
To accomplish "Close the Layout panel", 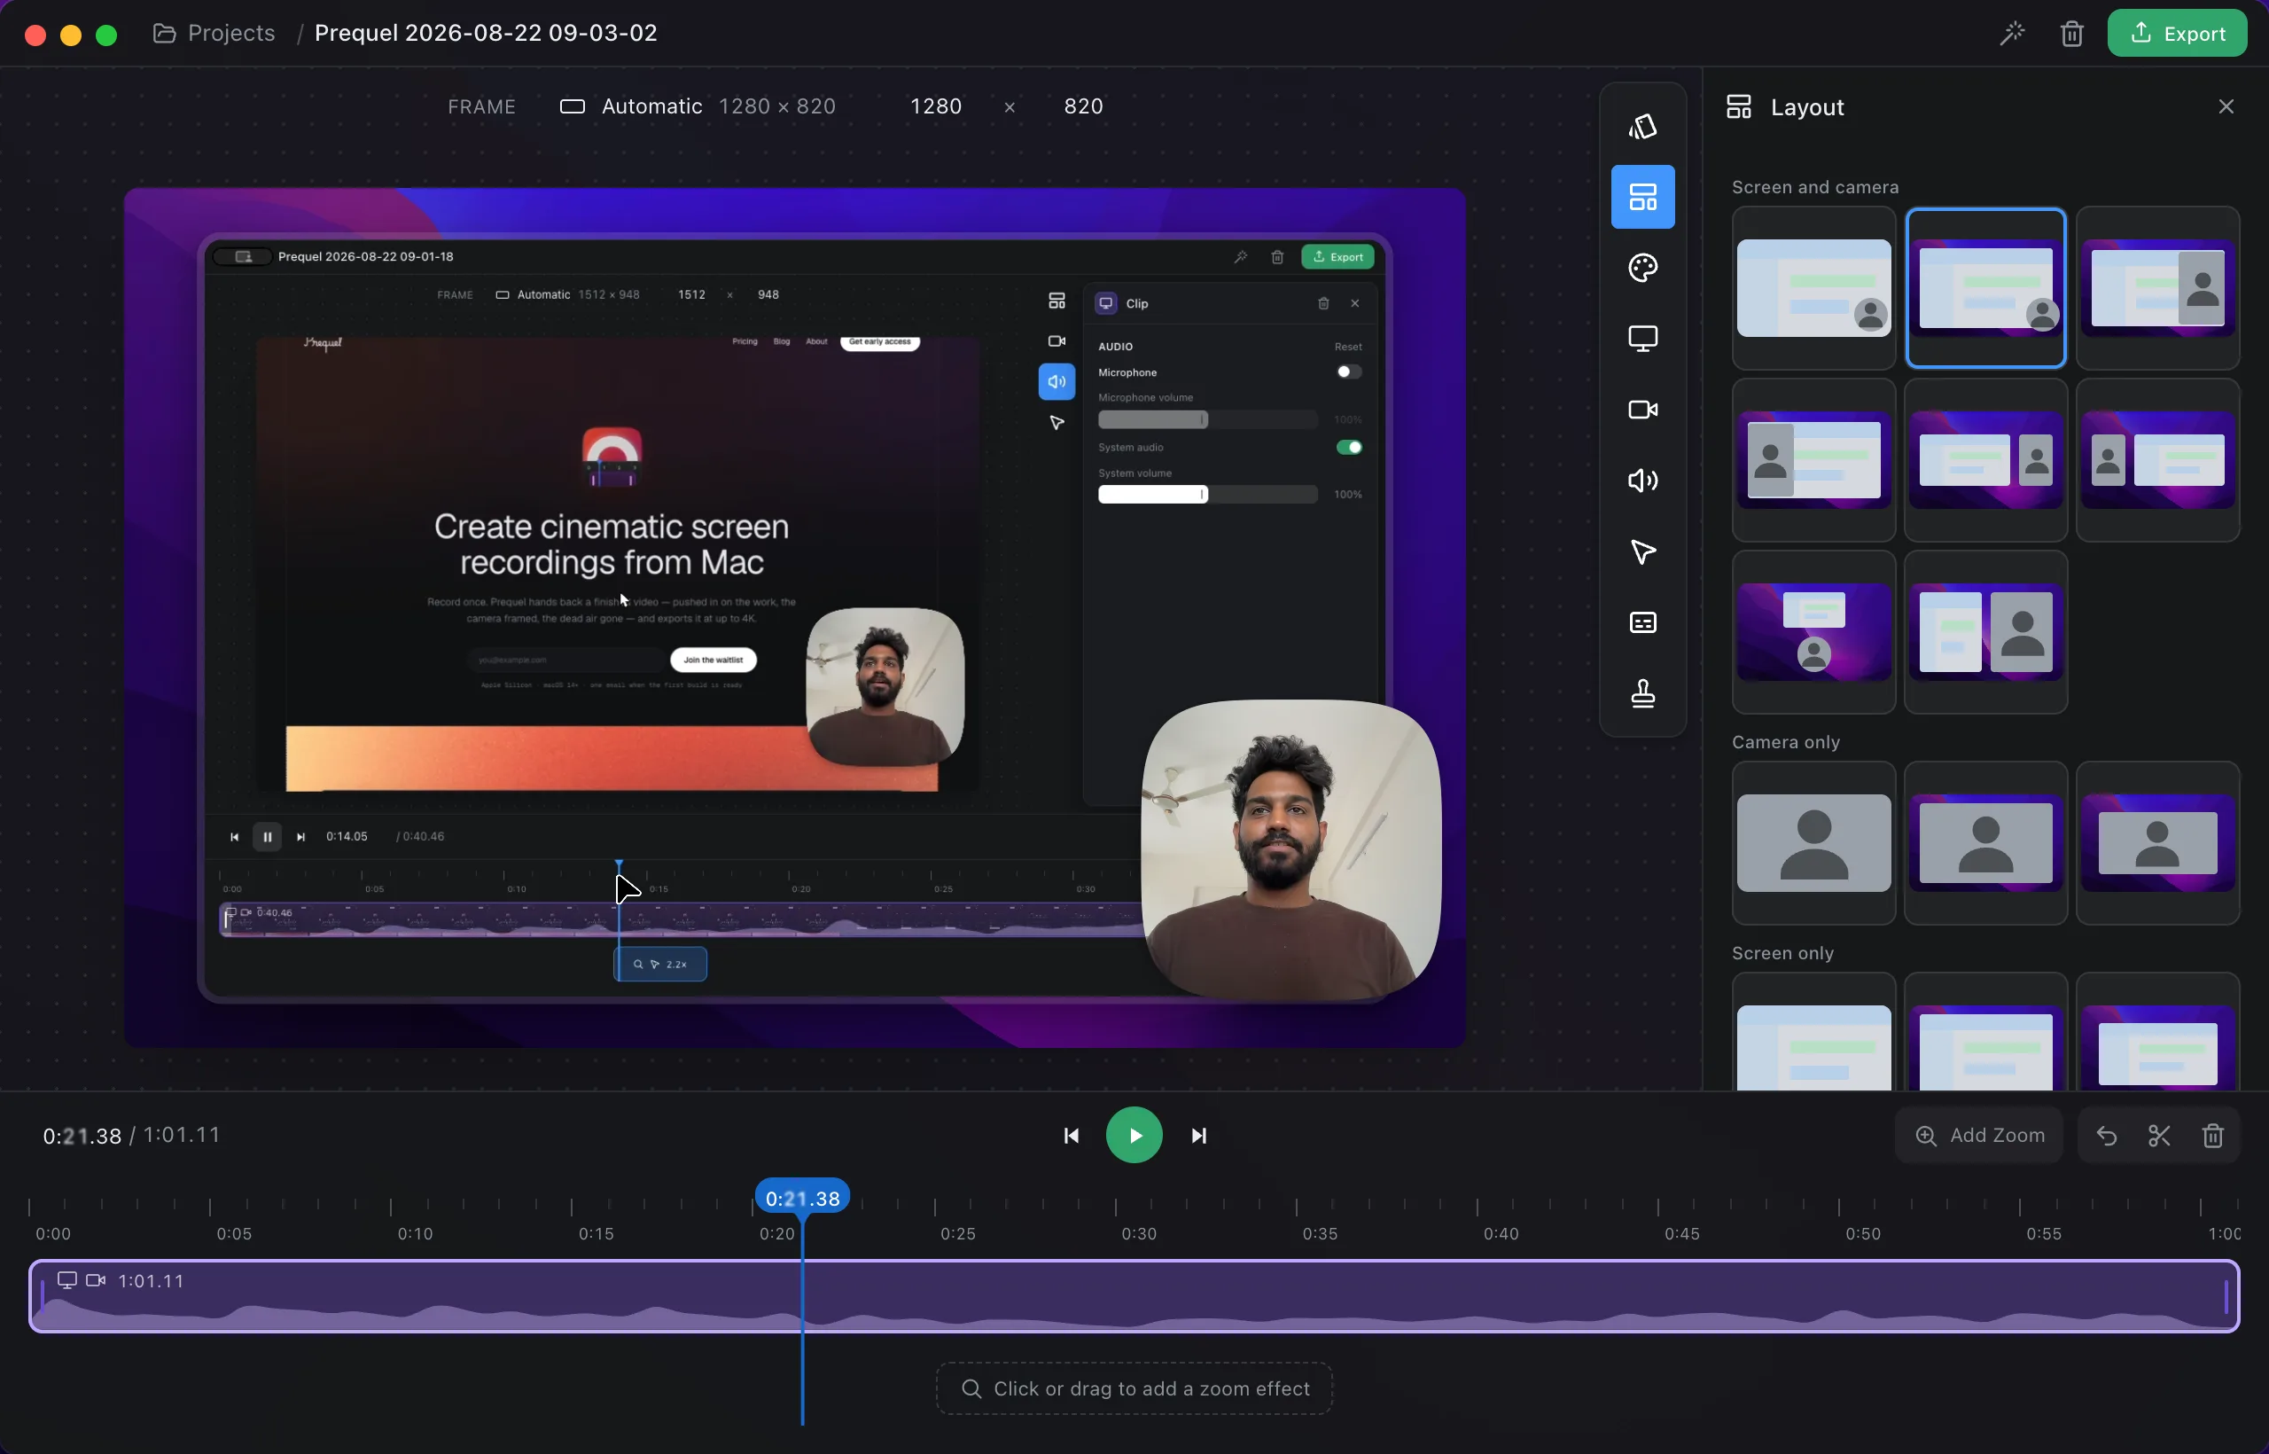I will click(x=2226, y=106).
